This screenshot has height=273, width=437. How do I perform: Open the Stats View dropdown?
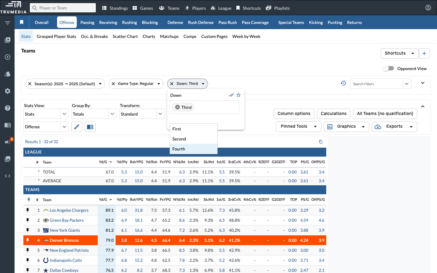(x=46, y=114)
